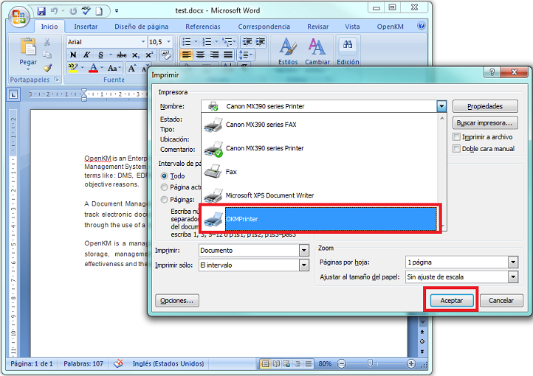Open Imprimir sólo El intervalo dropdown
The width and height of the screenshot is (533, 376).
click(304, 265)
